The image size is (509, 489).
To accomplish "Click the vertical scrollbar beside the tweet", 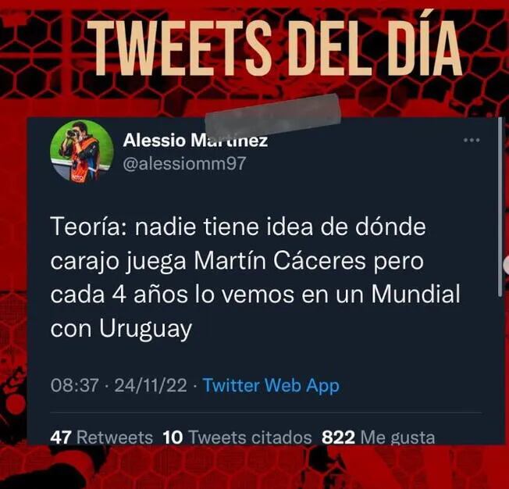I will [x=500, y=207].
